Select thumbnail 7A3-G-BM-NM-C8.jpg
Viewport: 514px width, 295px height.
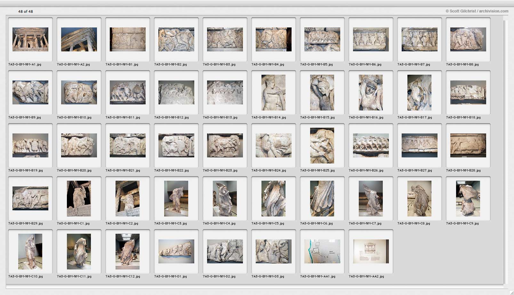[420, 199]
